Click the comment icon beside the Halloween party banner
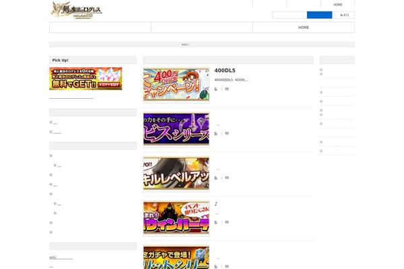 click(227, 222)
